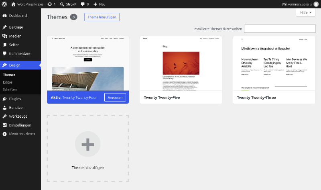The height and width of the screenshot is (190, 321).
Task: Click the plus icon next to Neu
Action: [x=95, y=4]
